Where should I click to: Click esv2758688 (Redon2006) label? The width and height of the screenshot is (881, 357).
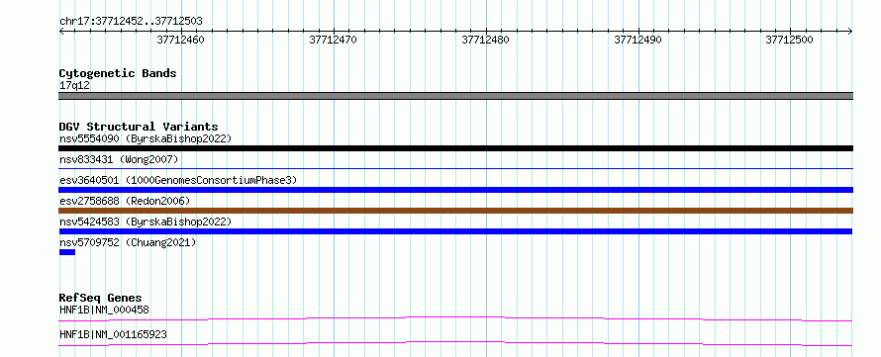point(125,201)
